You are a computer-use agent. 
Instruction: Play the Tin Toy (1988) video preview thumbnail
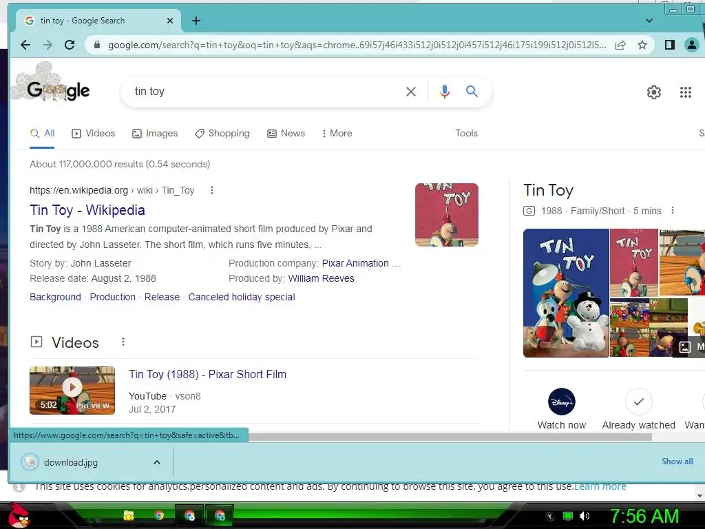pyautogui.click(x=72, y=391)
